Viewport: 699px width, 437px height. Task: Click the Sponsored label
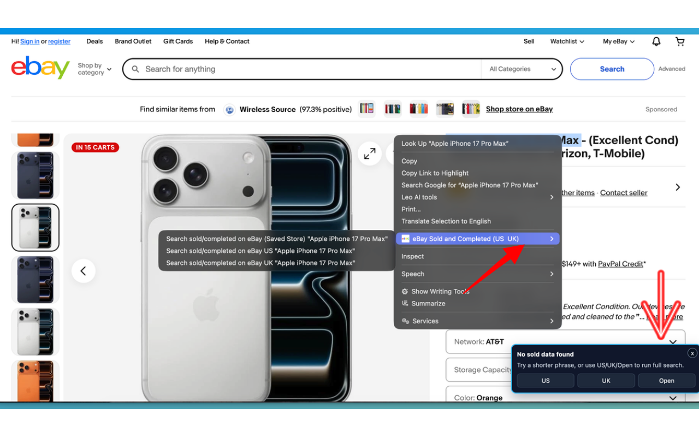[661, 109]
